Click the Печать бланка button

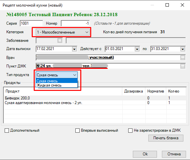pos(166,138)
